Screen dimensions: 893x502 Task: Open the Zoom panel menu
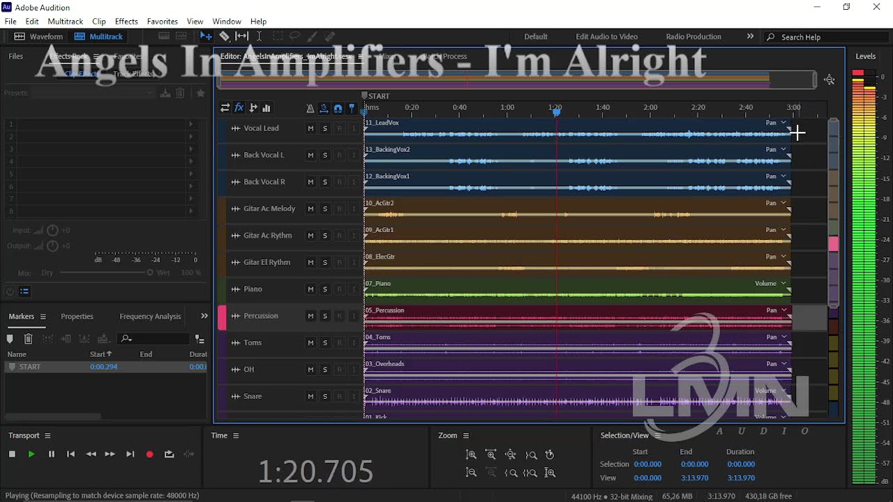pyautogui.click(x=465, y=436)
